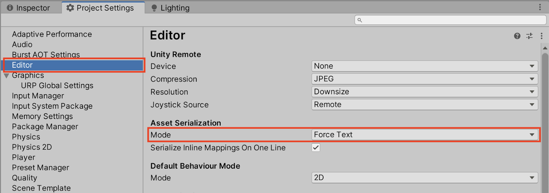Click the Editor preset sliders icon
This screenshot has width=549, height=193.
[529, 36]
